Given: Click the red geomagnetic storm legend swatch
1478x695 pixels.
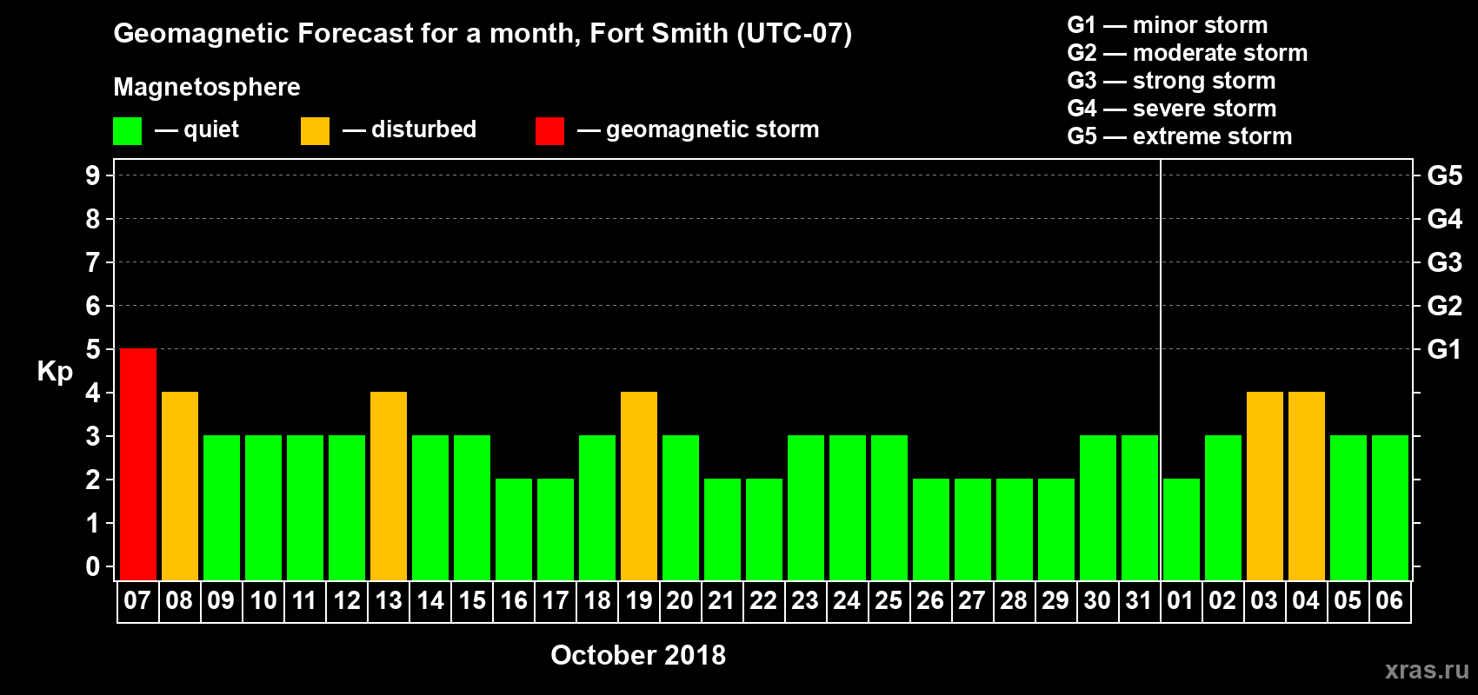Looking at the screenshot, I should [549, 131].
